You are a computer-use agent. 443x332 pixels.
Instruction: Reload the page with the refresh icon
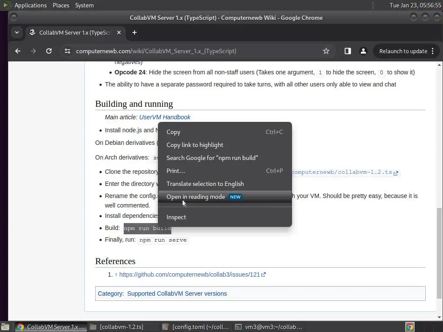(x=49, y=51)
